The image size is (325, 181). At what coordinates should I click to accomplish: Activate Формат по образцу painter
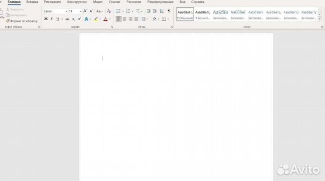pyautogui.click(x=22, y=21)
